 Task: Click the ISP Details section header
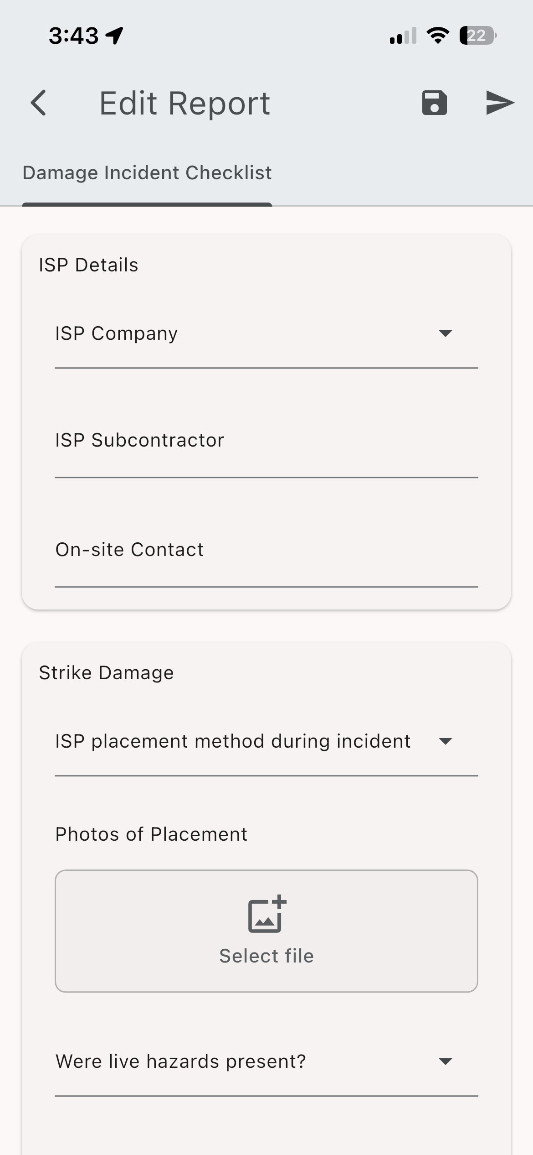point(88,265)
